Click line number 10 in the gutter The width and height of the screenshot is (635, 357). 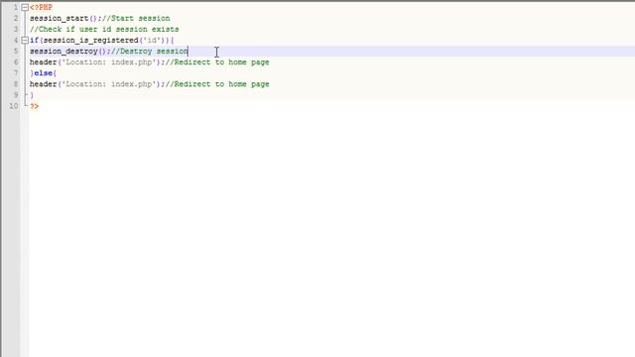[x=14, y=106]
